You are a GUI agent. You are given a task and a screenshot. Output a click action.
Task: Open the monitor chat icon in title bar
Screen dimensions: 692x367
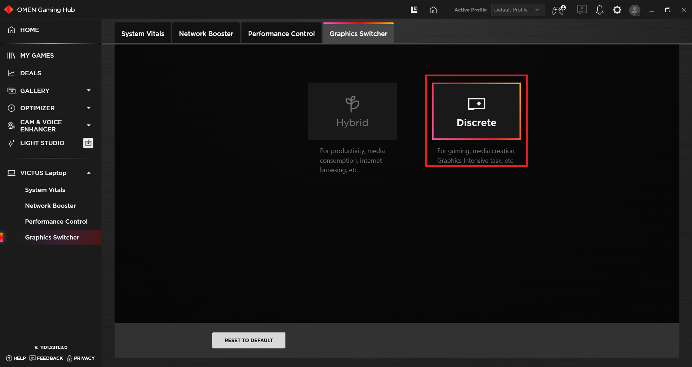tap(582, 10)
